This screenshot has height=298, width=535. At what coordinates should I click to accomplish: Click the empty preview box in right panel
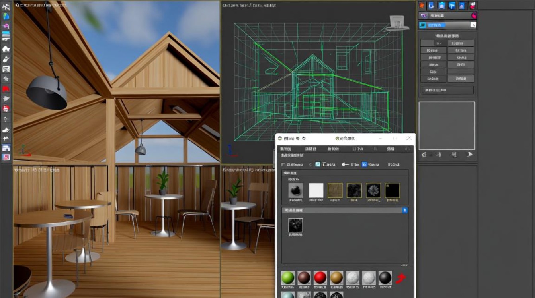pos(447,126)
